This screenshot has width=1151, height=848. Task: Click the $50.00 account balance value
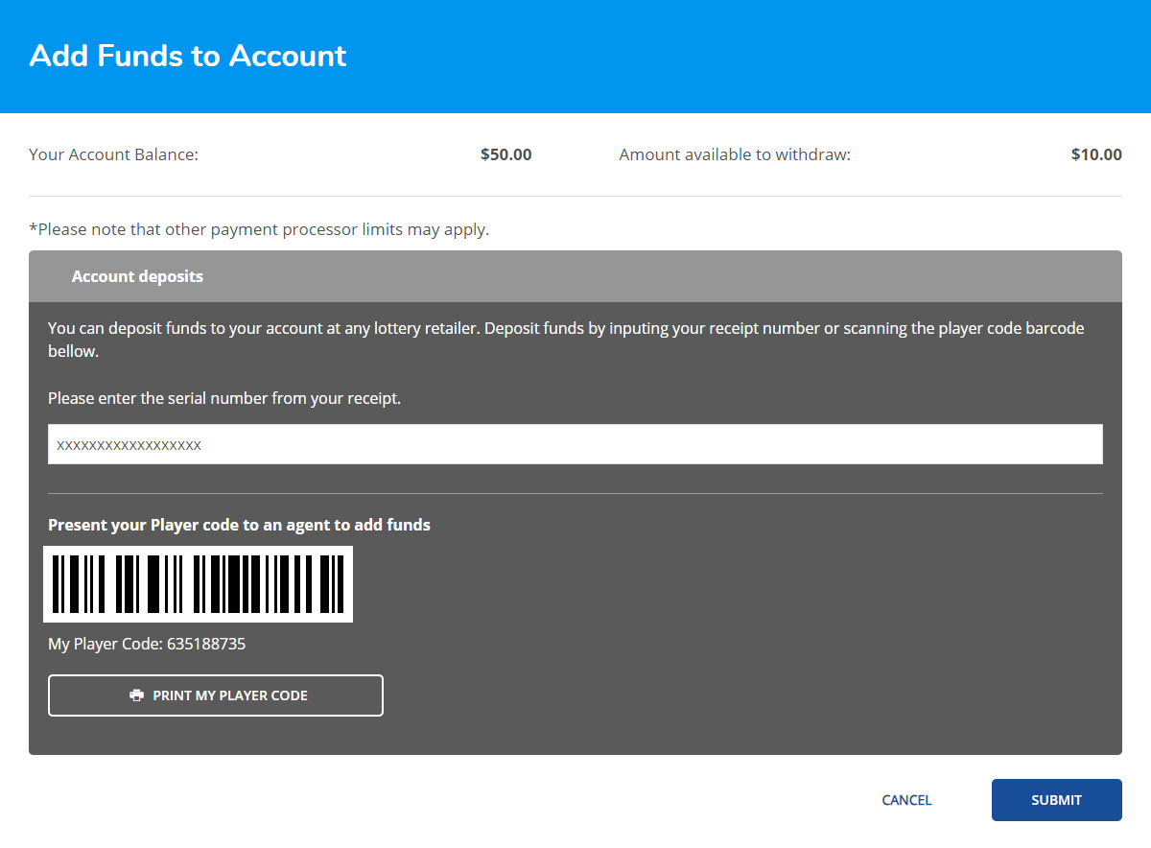click(x=505, y=154)
